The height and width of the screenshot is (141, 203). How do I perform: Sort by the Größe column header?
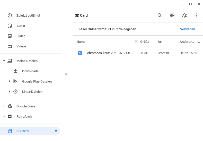(145, 42)
